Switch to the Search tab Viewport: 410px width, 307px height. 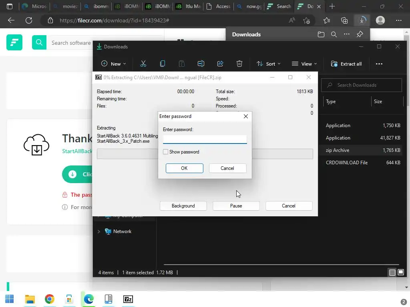279,6
